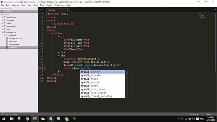Expand the webdesign folder arrow

point(2,17)
